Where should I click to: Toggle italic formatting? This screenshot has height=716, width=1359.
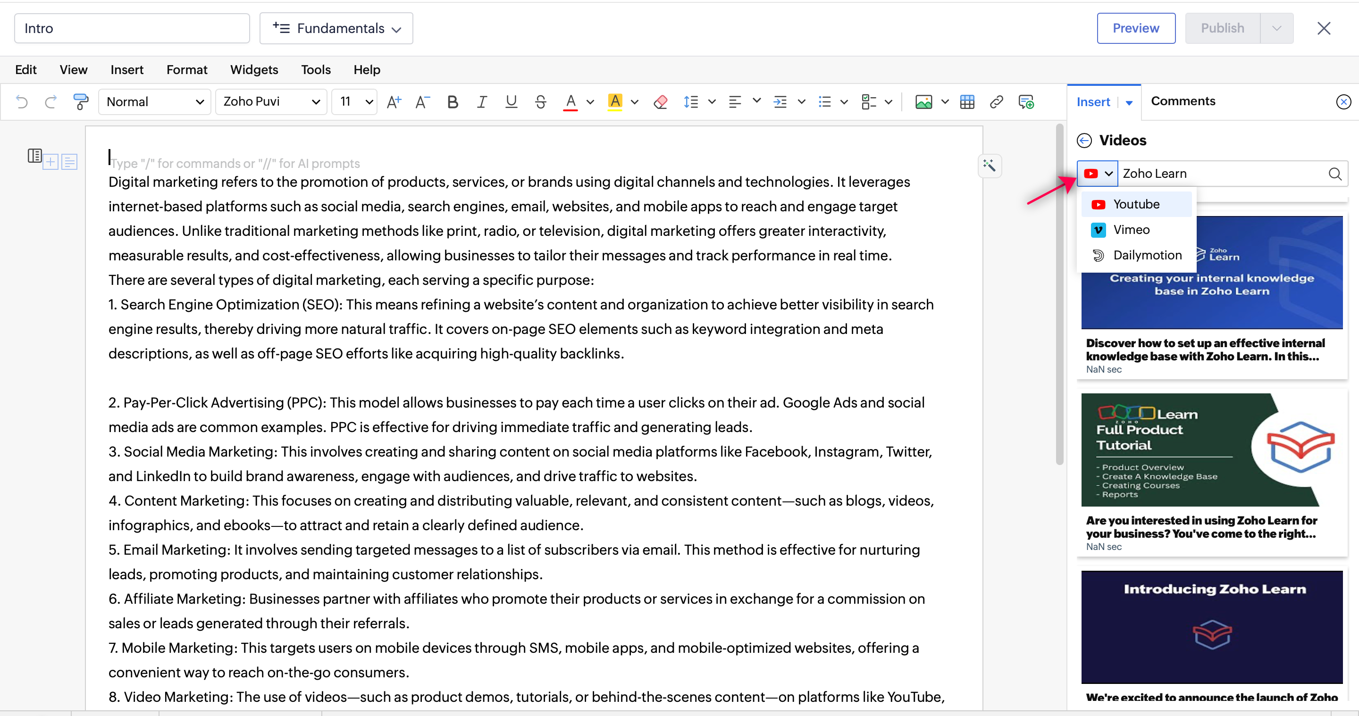[x=481, y=102]
